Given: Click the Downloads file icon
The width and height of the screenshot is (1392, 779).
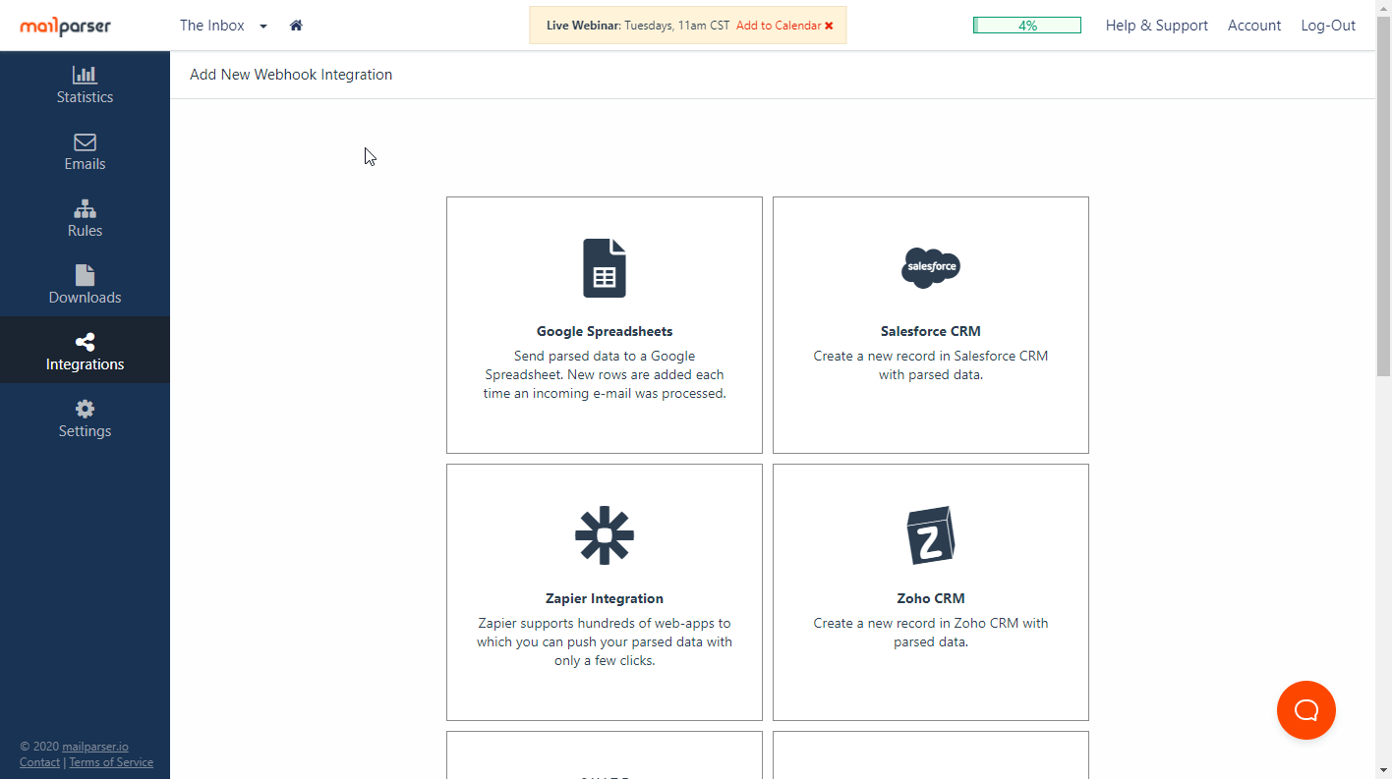Looking at the screenshot, I should click(x=85, y=275).
